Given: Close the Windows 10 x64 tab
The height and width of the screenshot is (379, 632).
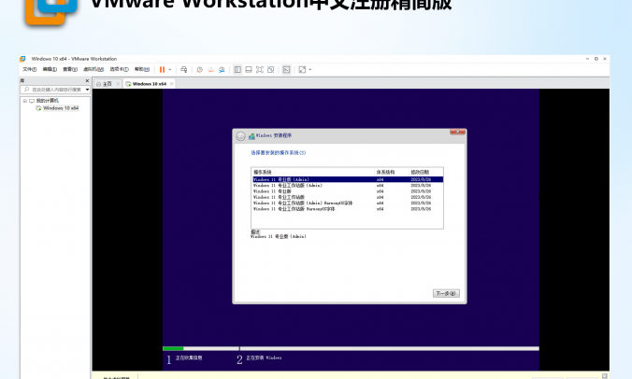Looking at the screenshot, I should coord(171,84).
